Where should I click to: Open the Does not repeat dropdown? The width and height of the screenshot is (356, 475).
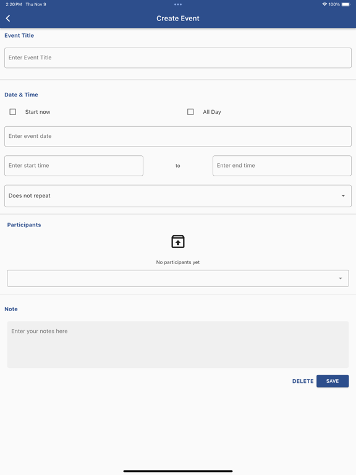pyautogui.click(x=178, y=196)
